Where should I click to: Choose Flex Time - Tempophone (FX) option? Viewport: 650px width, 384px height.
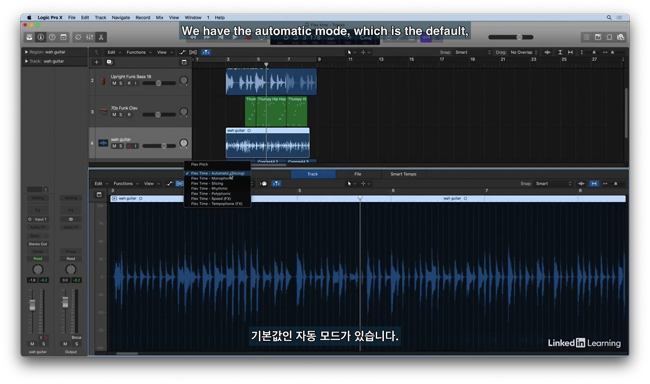click(x=217, y=204)
